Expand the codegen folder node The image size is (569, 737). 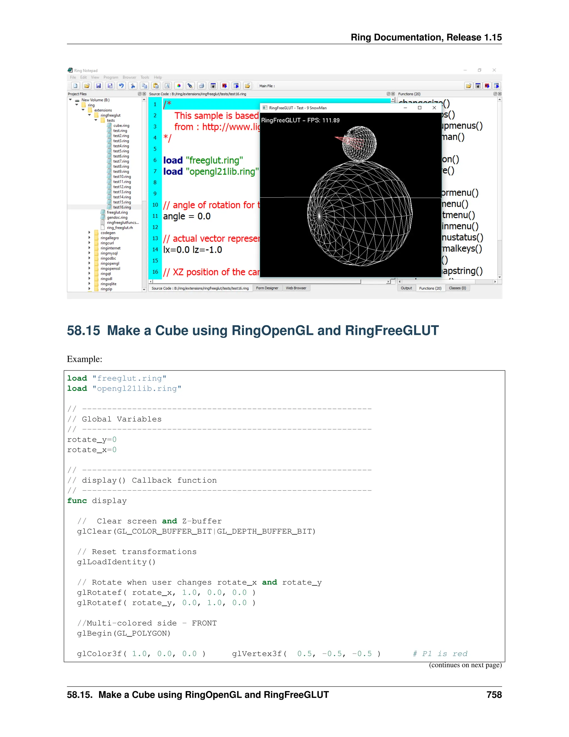coord(89,233)
